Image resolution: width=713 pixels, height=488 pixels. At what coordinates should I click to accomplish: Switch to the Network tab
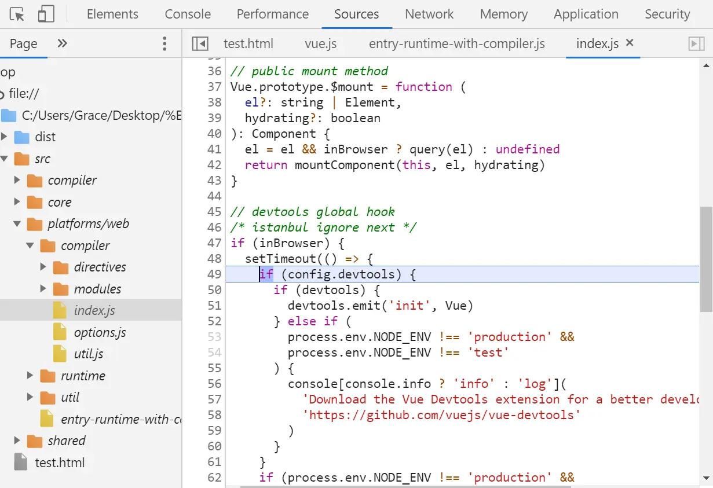tap(429, 14)
